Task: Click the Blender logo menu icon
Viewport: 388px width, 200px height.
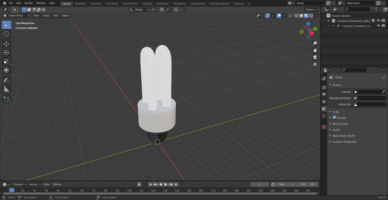Action: (x=4, y=3)
